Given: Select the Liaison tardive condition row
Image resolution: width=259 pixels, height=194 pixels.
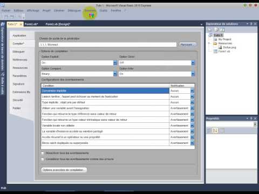Looking at the screenshot, I should click(105, 96).
